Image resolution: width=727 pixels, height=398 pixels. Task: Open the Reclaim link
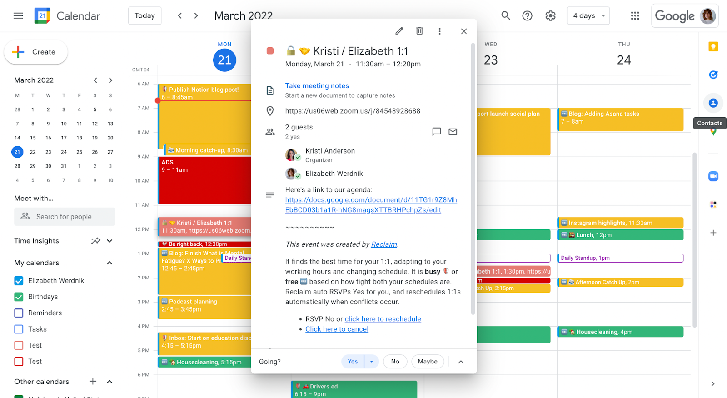coord(384,244)
